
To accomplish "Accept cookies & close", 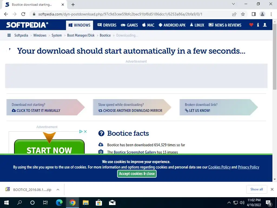I will (x=137, y=174).
